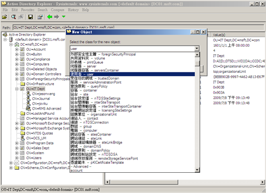Select CN=Users in the tree
The height and width of the screenshot is (193, 266).
[34, 158]
